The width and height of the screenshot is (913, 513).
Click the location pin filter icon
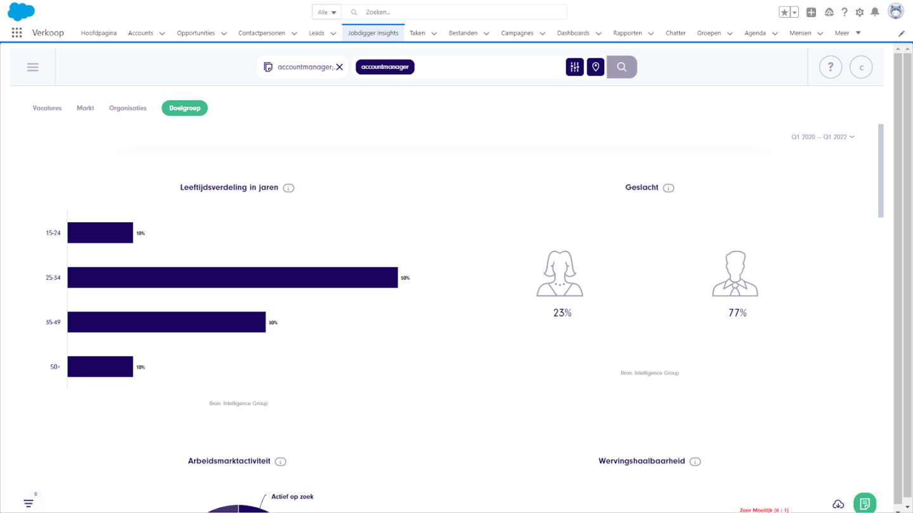[595, 67]
